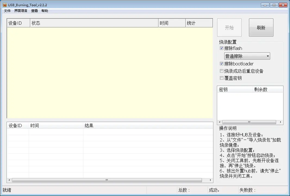Click the 设备ID header in results table

click(x=18, y=126)
